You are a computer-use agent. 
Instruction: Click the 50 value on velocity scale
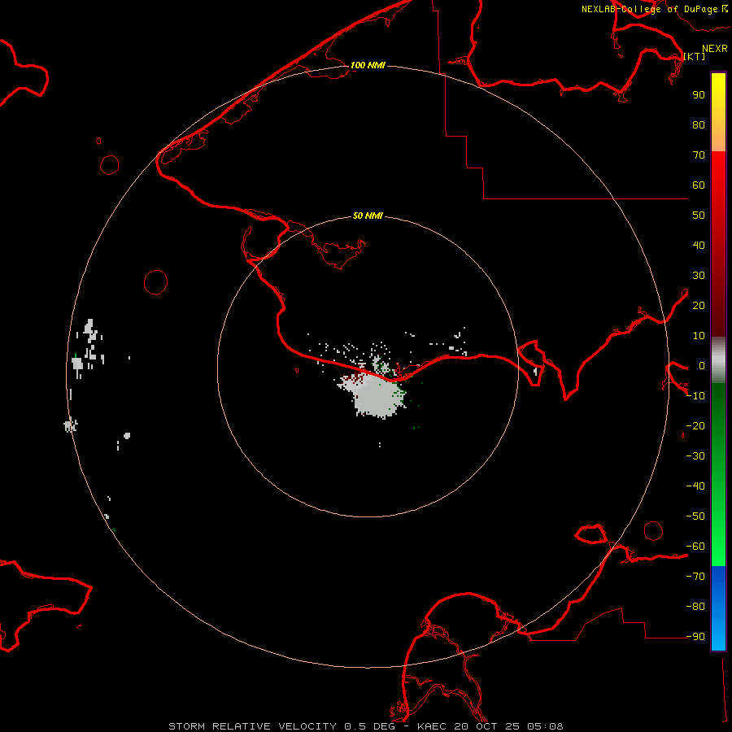coord(699,216)
